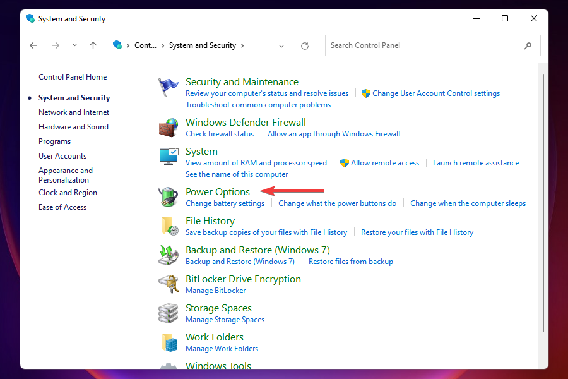This screenshot has height=379, width=568.
Task: Click Allow remote access link
Action: [385, 163]
